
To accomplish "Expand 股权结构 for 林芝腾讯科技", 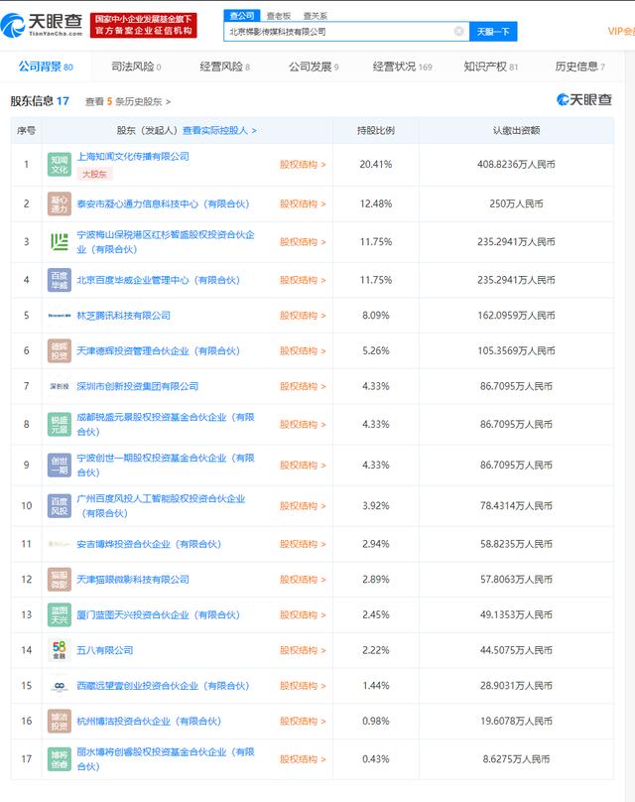I will pos(303,316).
